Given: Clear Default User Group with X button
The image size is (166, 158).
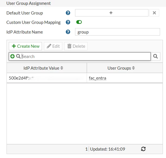Looking at the screenshot, I should click(x=154, y=13).
